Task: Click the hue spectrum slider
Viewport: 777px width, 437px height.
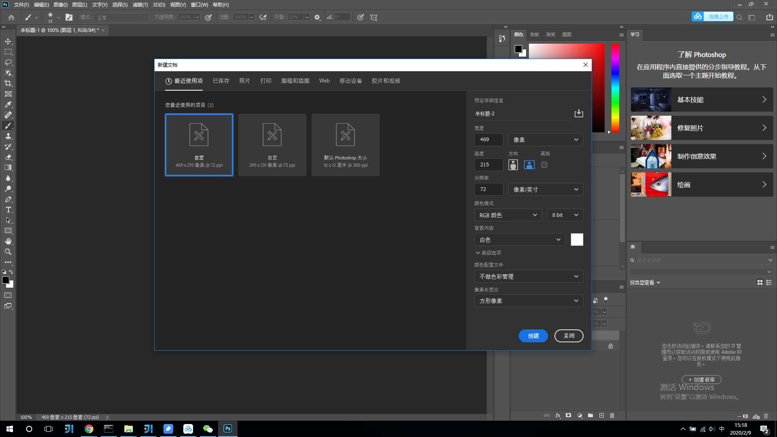Action: [615, 88]
